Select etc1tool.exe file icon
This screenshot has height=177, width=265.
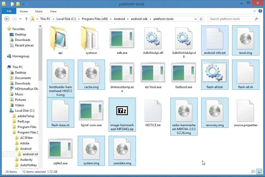click(153, 72)
